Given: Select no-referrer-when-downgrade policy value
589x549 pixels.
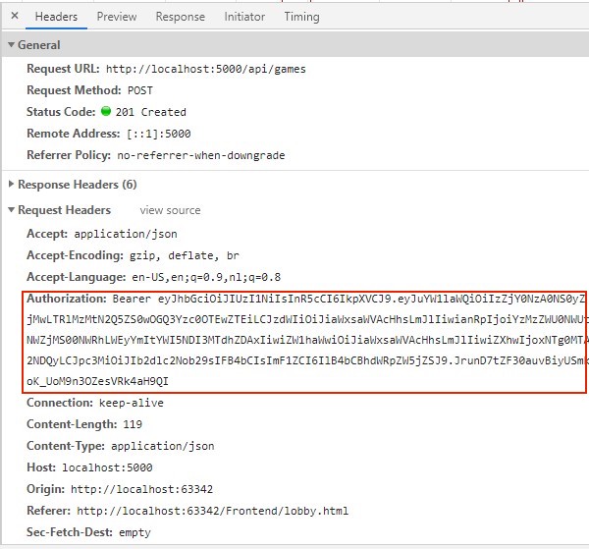Looking at the screenshot, I should (201, 155).
